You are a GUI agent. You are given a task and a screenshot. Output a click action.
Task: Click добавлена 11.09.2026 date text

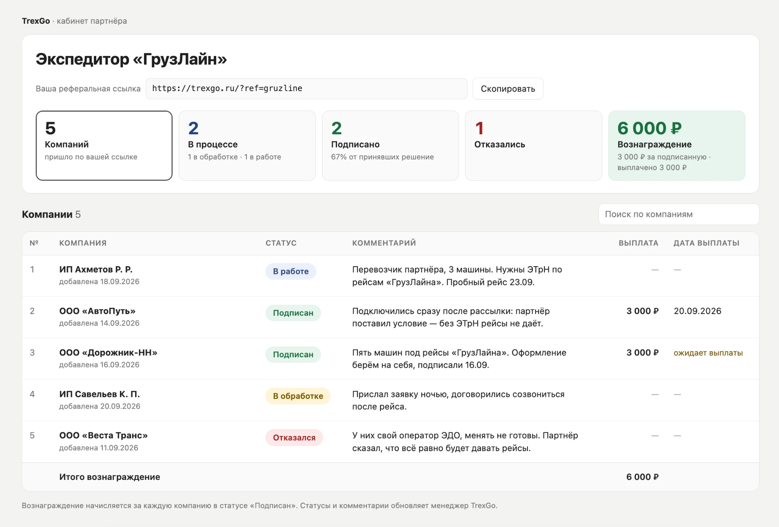pos(99,448)
